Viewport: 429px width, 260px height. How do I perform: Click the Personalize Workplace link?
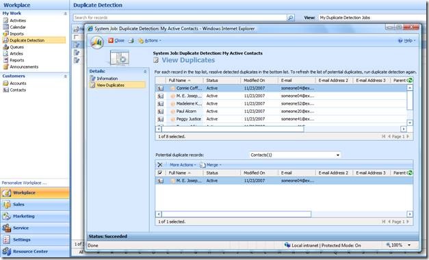[x=24, y=183]
